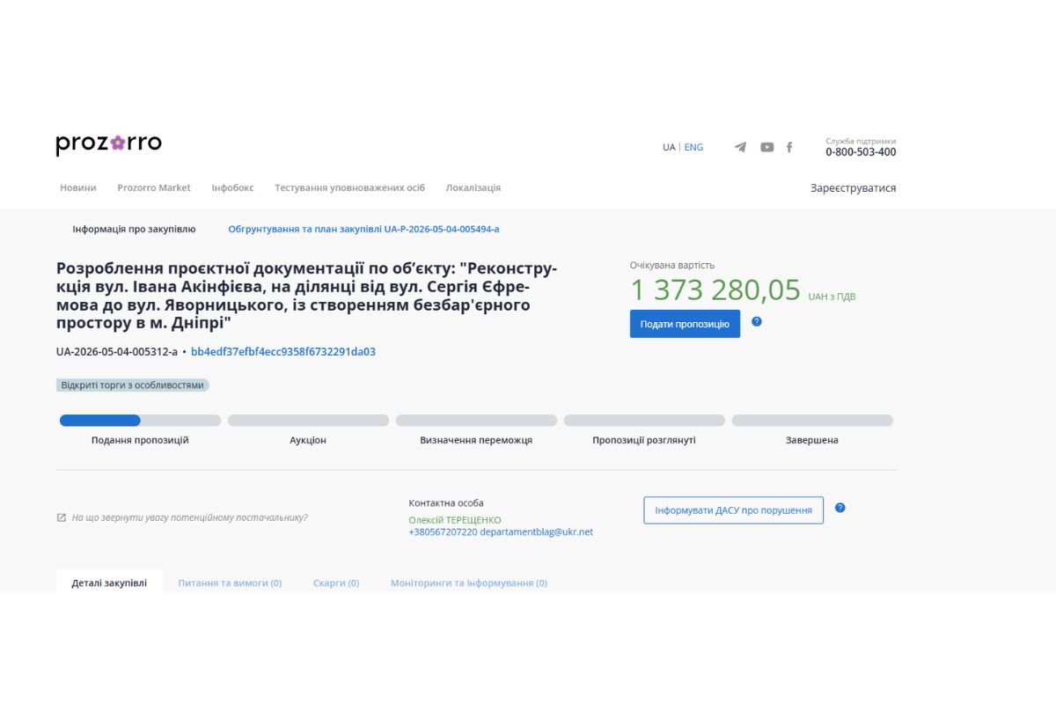1056x704 pixels.
Task: Click Відкриті торги з особливостями badge
Action: 133,385
